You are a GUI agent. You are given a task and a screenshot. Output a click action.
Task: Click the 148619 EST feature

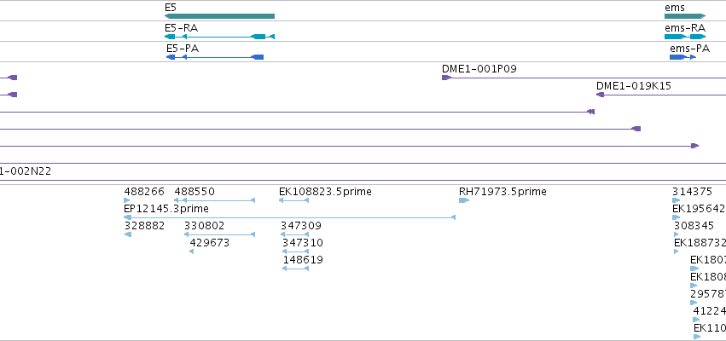pos(295,269)
